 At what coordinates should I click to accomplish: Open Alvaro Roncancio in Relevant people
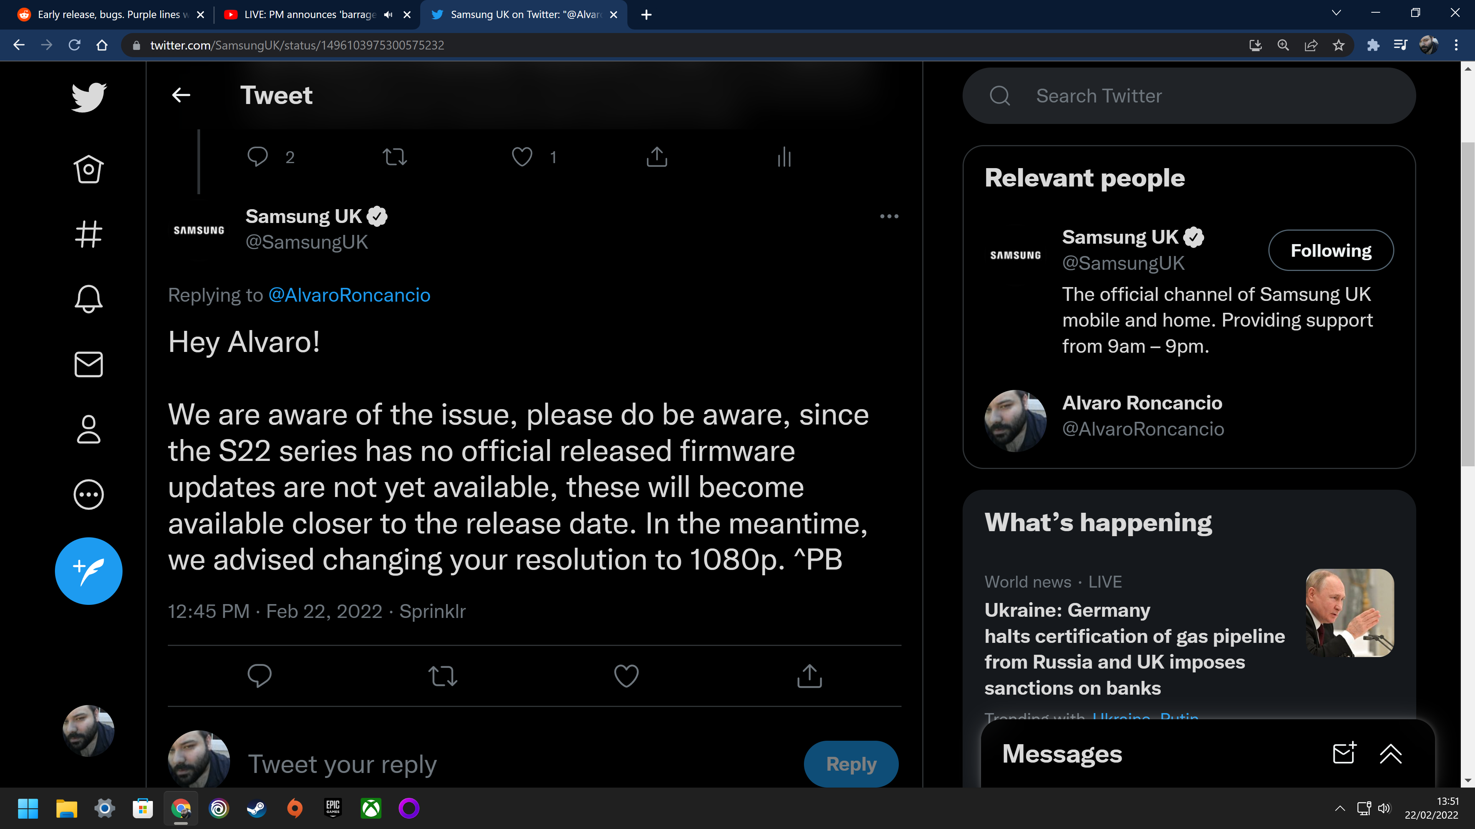tap(1142, 403)
